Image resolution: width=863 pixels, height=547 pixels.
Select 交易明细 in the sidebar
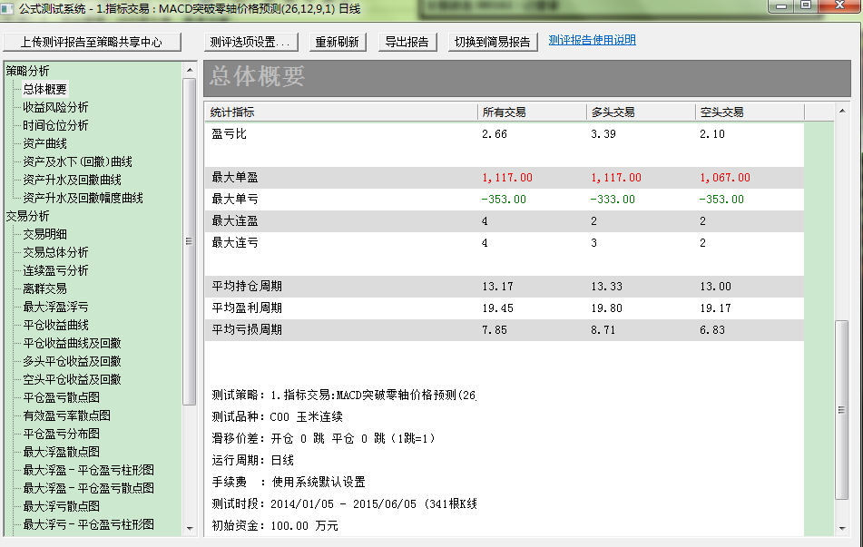click(44, 234)
